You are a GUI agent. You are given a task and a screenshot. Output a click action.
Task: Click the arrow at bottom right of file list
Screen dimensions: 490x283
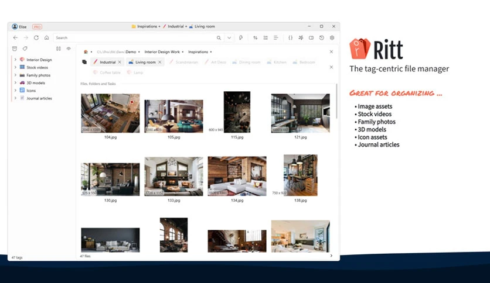coord(331,256)
